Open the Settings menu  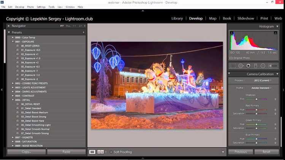(41, 7)
